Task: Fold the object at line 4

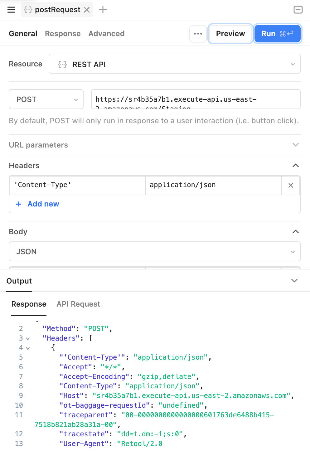Action: tap(28, 348)
